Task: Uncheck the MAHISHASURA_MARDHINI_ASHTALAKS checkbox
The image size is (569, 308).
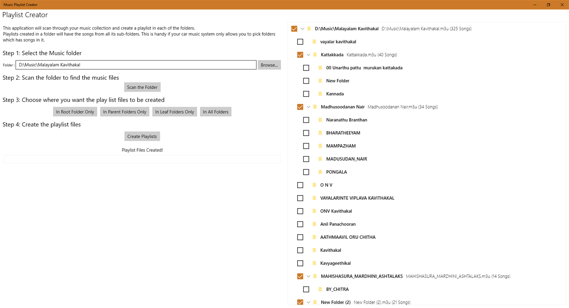Action: pyautogui.click(x=300, y=276)
